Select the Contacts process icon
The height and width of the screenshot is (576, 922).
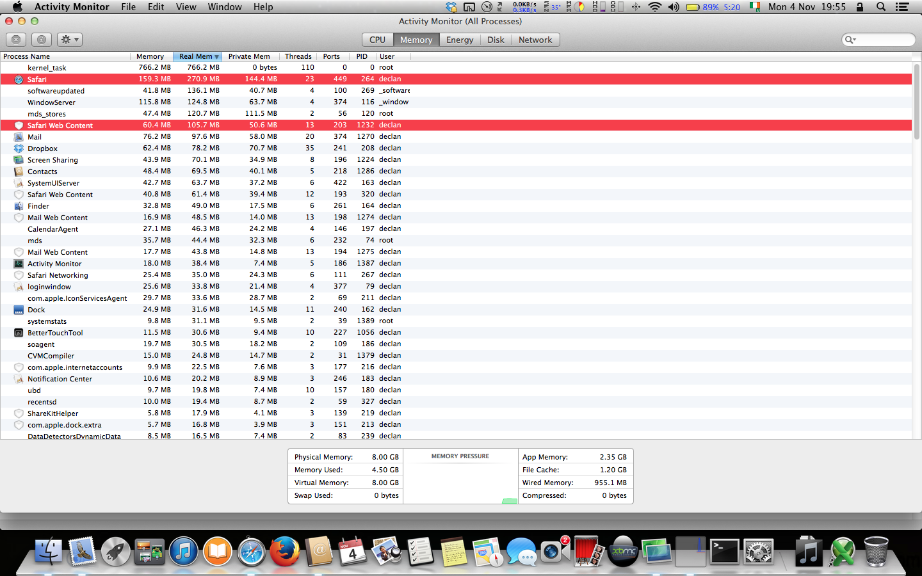[19, 172]
